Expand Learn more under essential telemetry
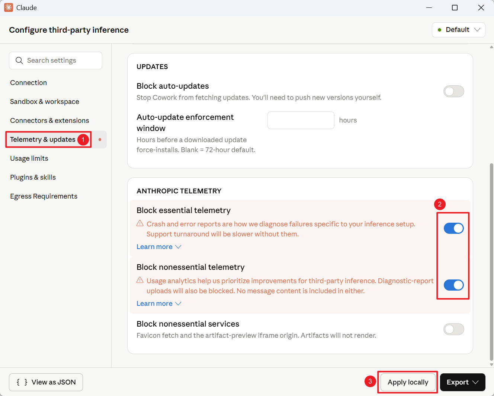 [x=159, y=247]
